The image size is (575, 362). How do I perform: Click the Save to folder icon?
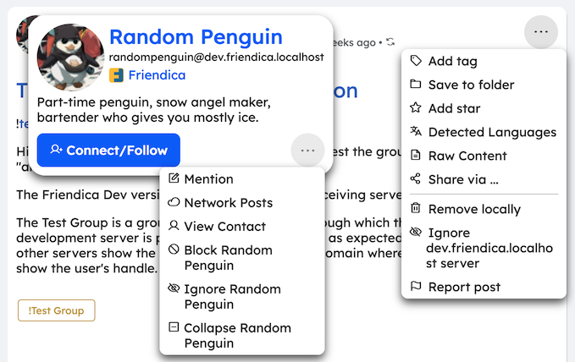point(415,85)
